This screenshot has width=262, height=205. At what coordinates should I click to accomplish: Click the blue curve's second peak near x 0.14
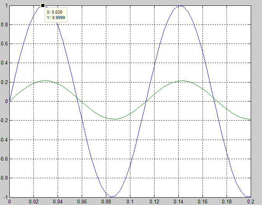click(179, 6)
